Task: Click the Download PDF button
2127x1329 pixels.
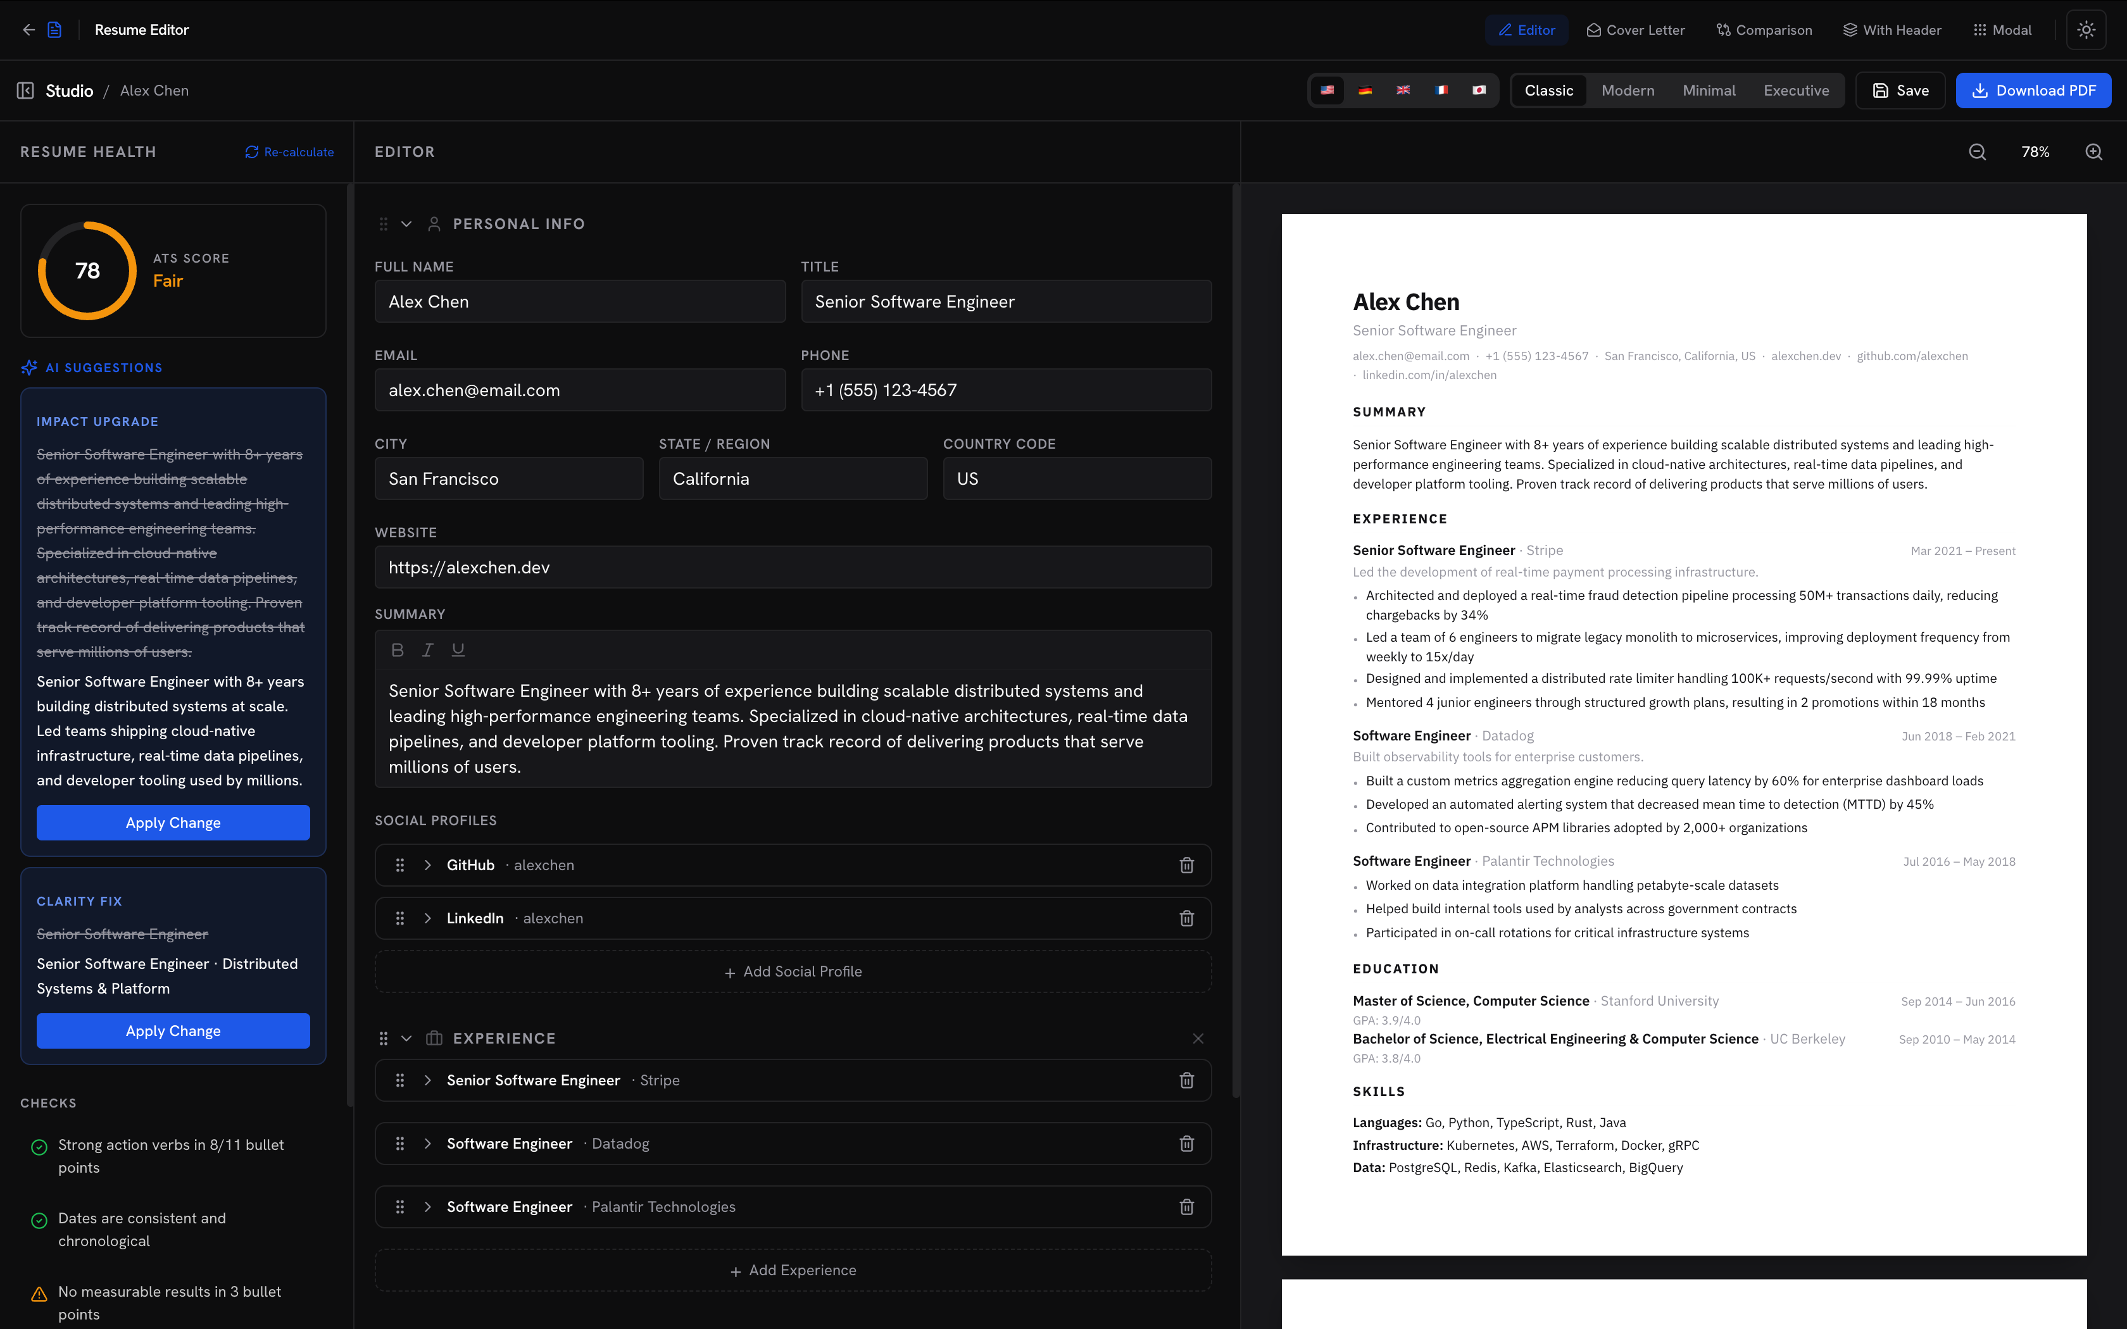Action: (2033, 90)
